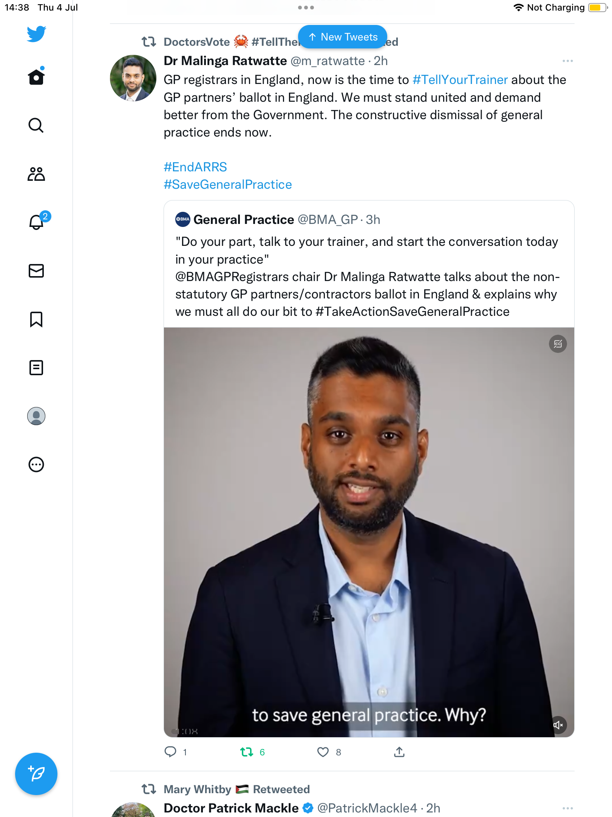Unmute the video with speaker icon
The image size is (612, 817).
pos(558,725)
